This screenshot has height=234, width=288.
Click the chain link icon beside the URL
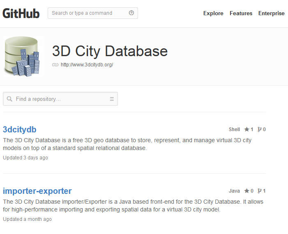[55, 65]
